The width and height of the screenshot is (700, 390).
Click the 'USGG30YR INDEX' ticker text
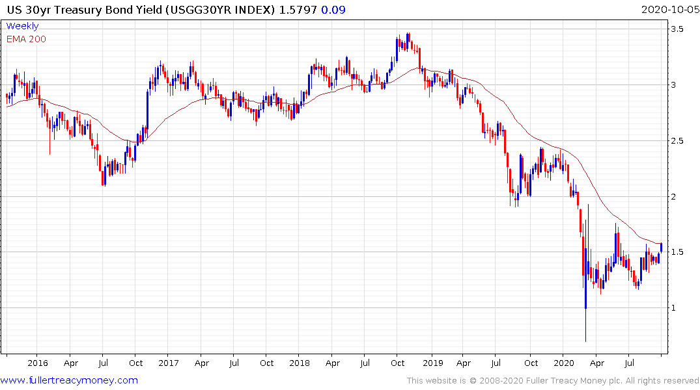click(220, 10)
